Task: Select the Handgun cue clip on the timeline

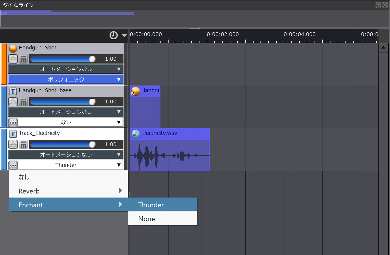Action: tap(145, 107)
